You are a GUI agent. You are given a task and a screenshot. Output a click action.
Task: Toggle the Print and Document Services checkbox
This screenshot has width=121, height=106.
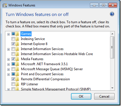(13, 74)
